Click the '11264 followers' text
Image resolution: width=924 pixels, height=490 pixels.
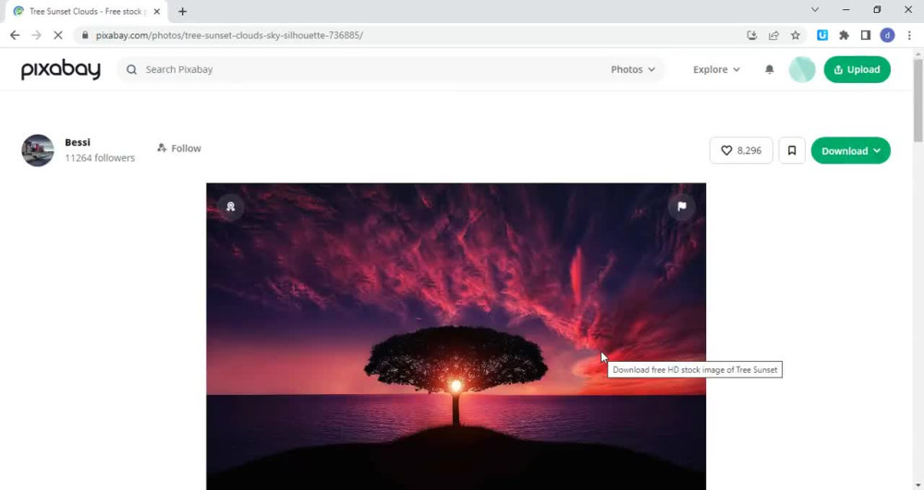[100, 158]
